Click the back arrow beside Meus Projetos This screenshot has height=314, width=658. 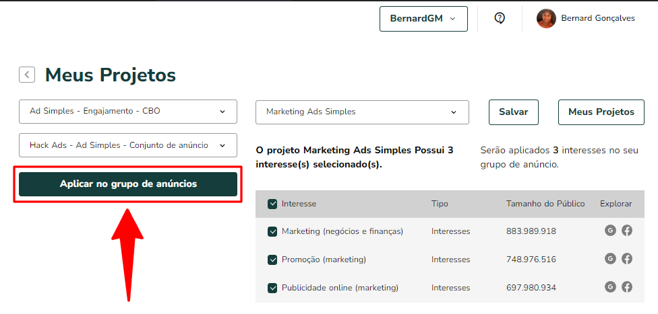pyautogui.click(x=27, y=75)
